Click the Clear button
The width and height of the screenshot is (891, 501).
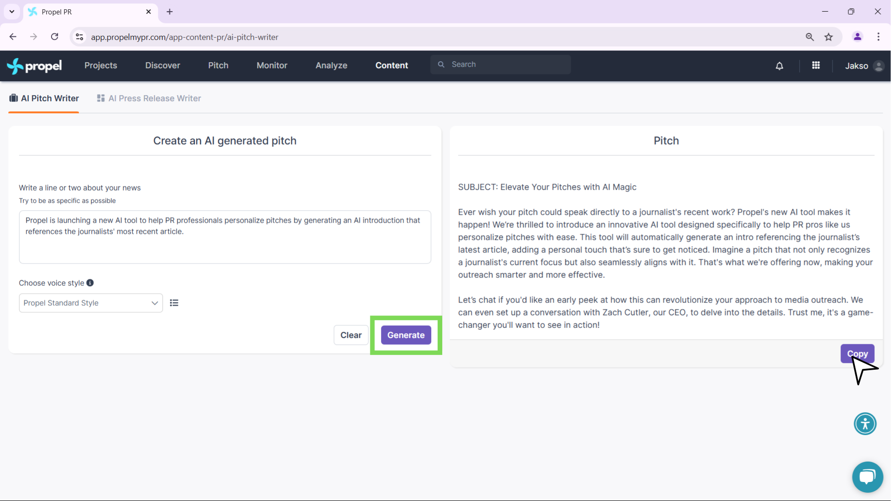tap(351, 335)
